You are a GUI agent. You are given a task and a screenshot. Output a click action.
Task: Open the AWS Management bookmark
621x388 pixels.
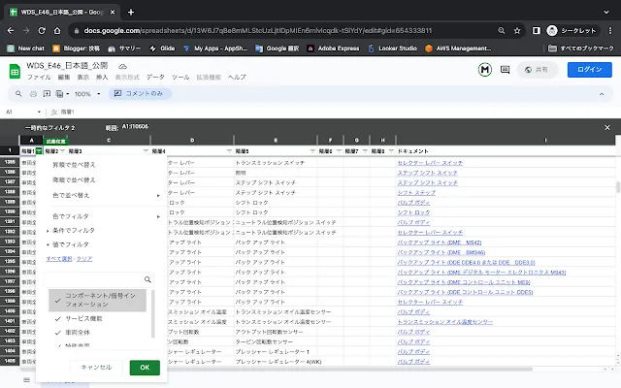point(458,48)
